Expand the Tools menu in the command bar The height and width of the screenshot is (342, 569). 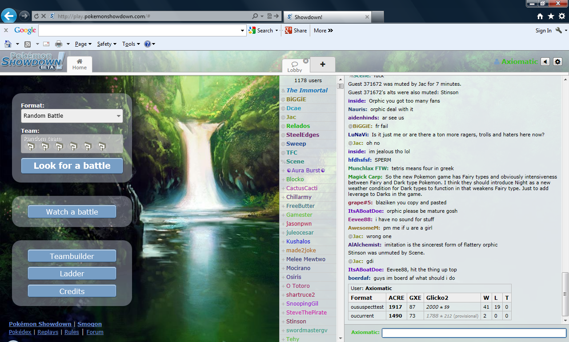(x=131, y=44)
